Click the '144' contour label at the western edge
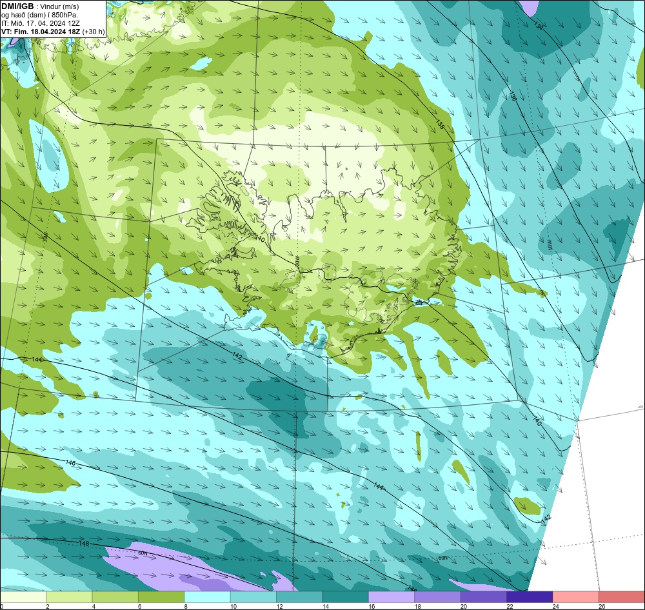645x610 pixels. (37, 359)
